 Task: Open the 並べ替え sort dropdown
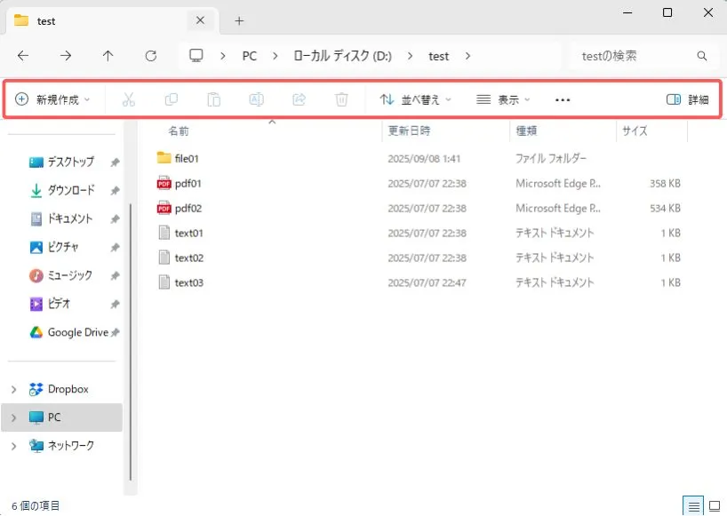415,99
